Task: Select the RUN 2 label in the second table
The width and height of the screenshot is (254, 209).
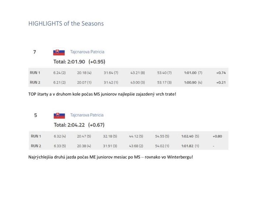Action: click(36, 146)
